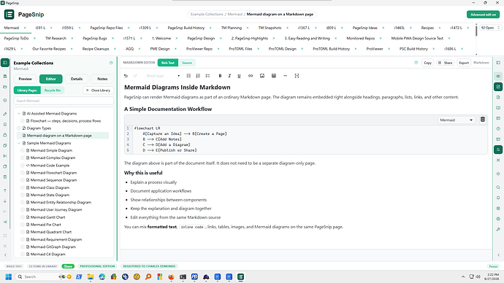Image resolution: width=504 pixels, height=283 pixels.
Task: Insert a table
Action: click(x=274, y=76)
